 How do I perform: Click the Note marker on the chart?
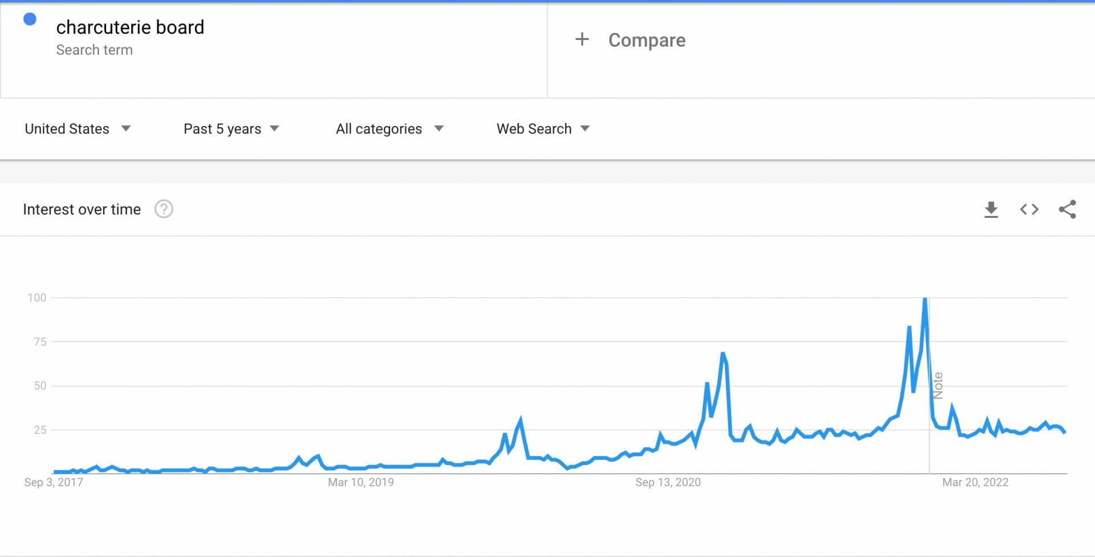tap(938, 385)
